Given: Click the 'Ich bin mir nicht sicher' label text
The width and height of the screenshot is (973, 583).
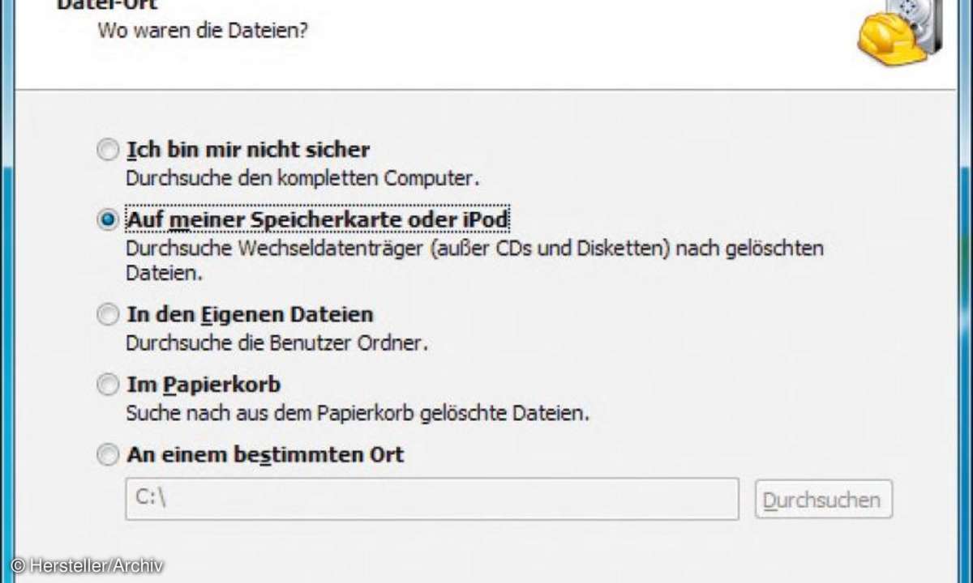Looking at the screenshot, I should 248,150.
